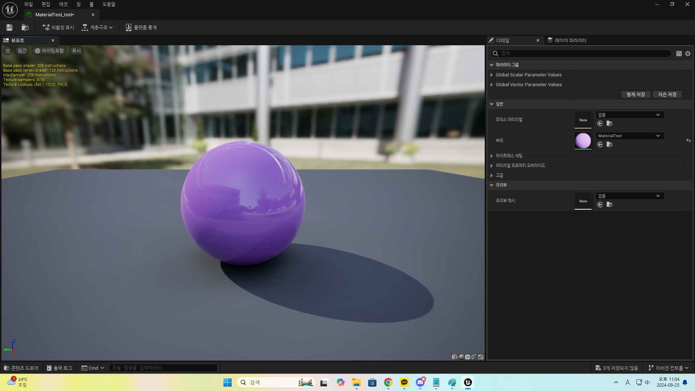695x391 pixels.
Task: Open details panel settings gear
Action: coord(688,54)
